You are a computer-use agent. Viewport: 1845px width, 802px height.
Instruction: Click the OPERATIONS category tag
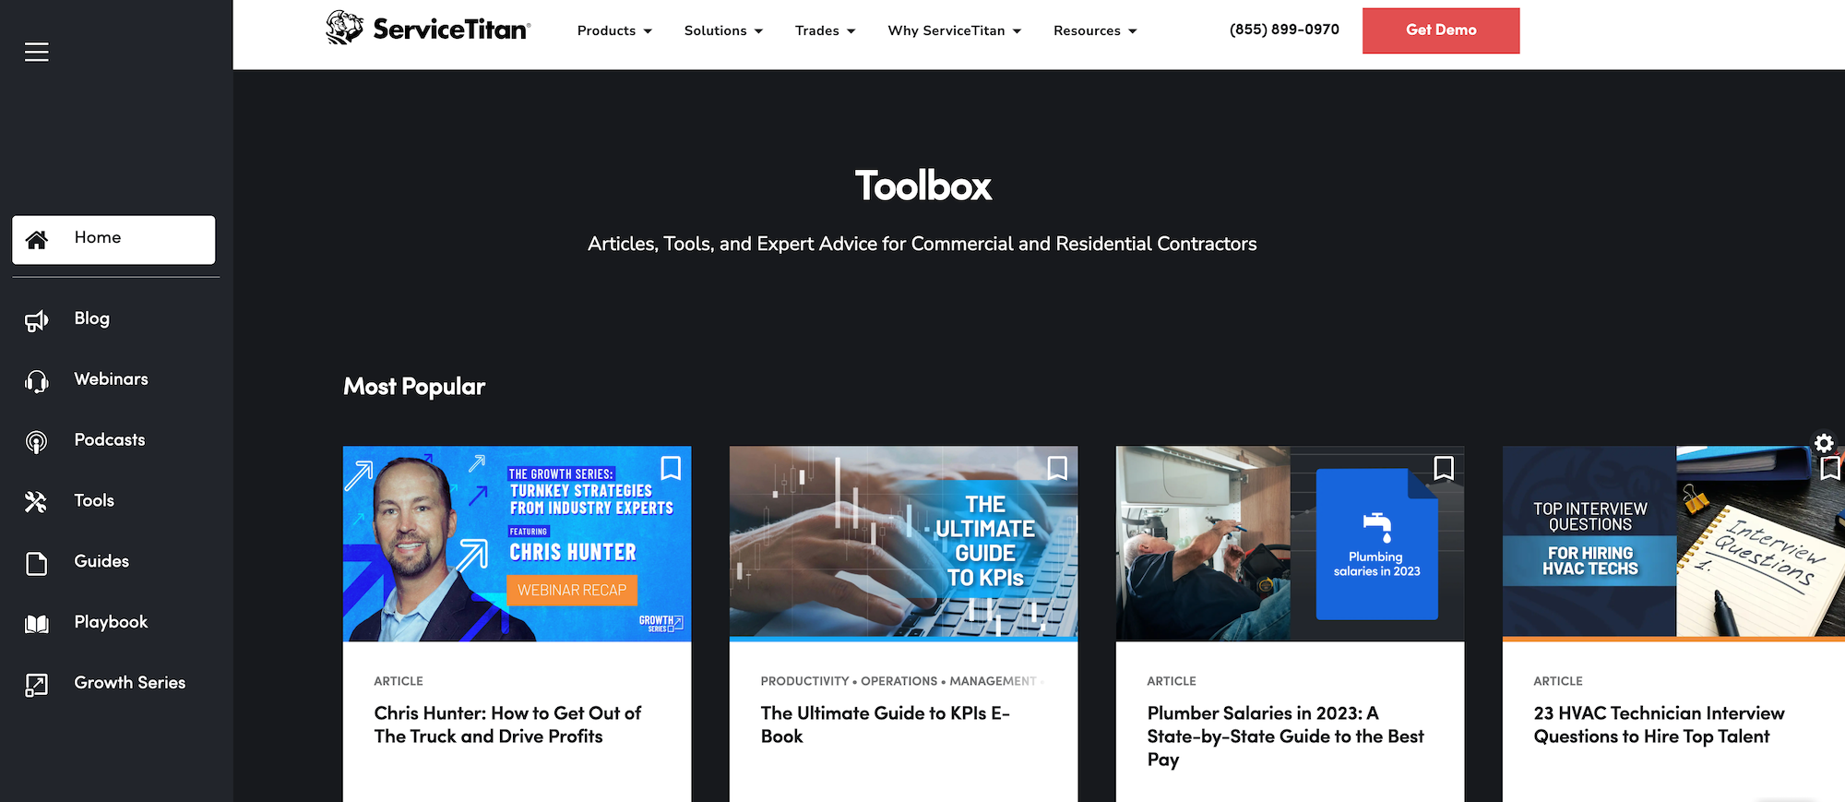[x=899, y=681]
